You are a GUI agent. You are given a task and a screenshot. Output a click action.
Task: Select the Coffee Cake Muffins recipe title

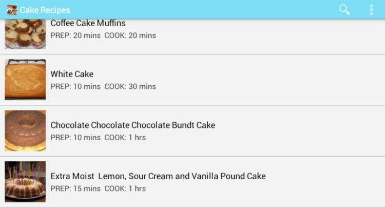[x=88, y=23]
